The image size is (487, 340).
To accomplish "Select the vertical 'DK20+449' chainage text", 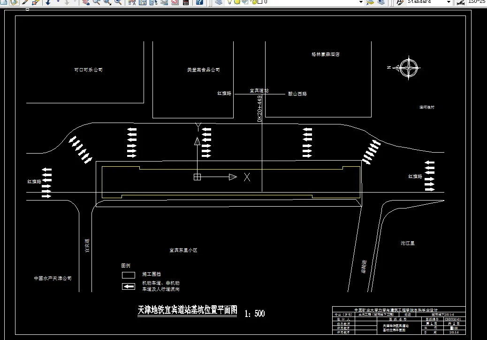I will click(x=259, y=108).
